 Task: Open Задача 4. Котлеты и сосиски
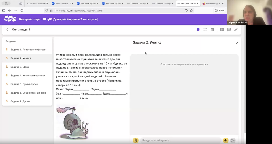[27, 76]
